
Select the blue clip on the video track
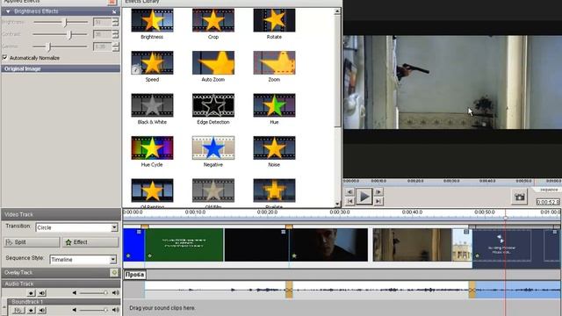tap(133, 245)
